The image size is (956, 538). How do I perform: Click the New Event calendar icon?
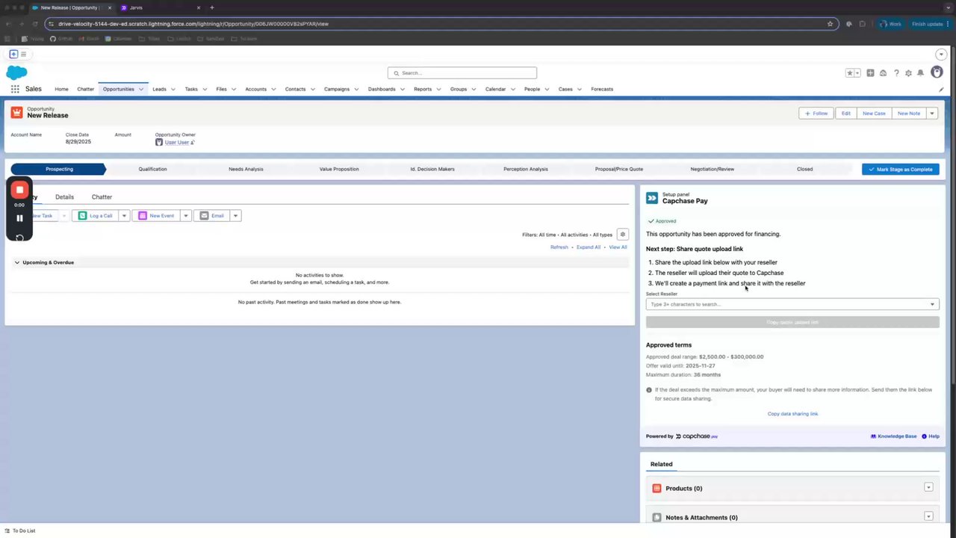143,216
